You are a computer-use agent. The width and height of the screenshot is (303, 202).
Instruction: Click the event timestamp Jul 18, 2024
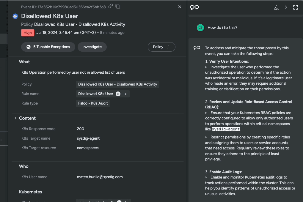click(66, 33)
